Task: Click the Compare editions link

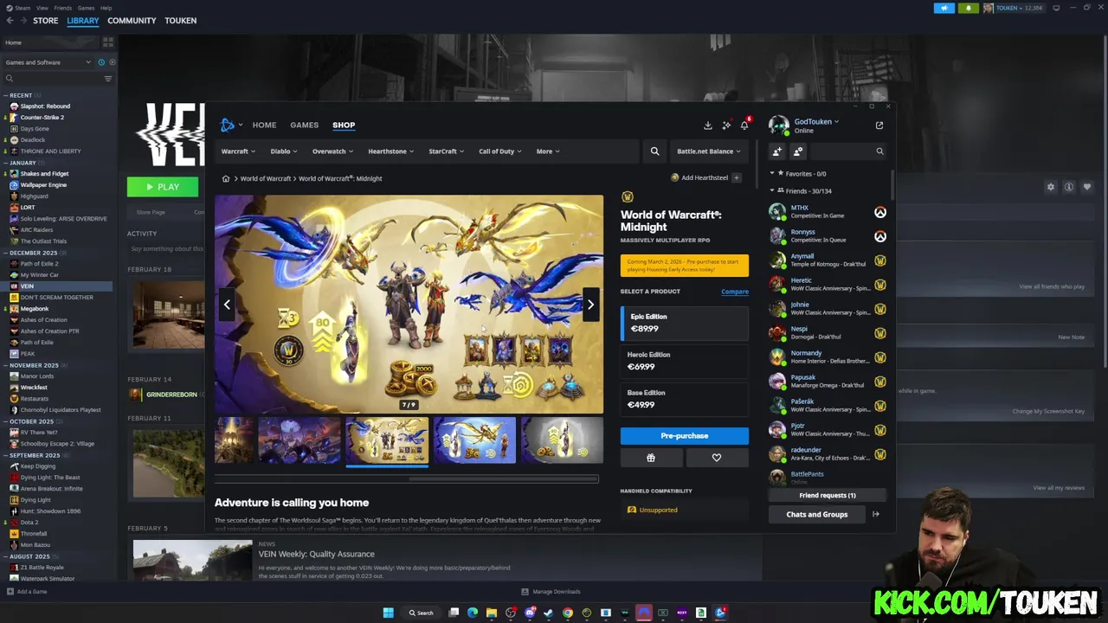Action: point(735,292)
